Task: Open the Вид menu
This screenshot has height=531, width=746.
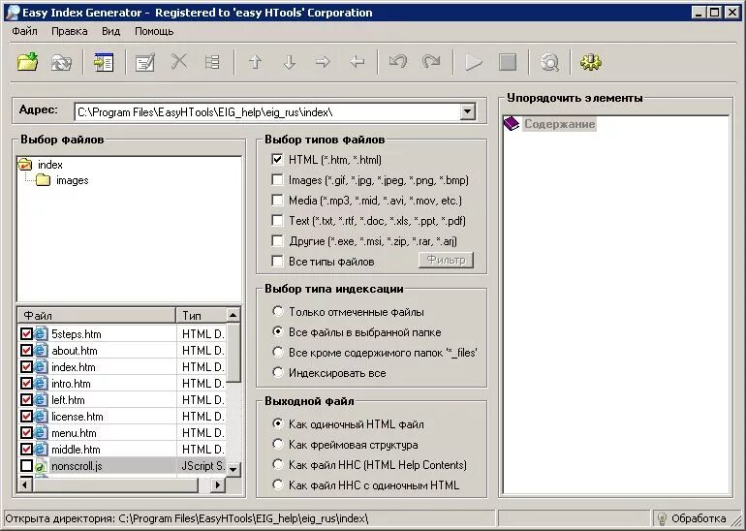Action: pos(110,31)
